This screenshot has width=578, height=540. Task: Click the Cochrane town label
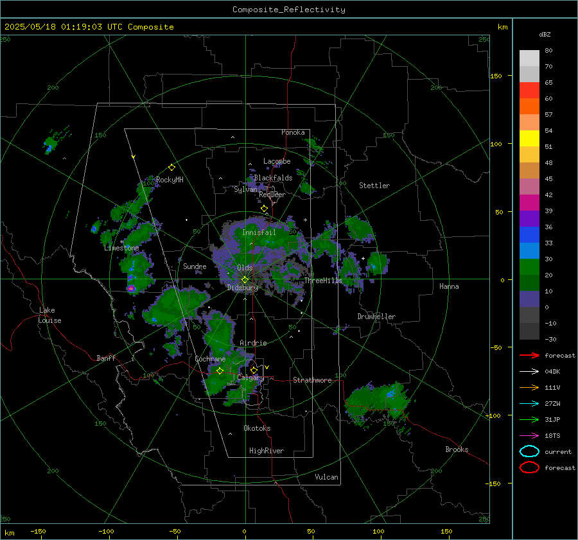(x=210, y=359)
